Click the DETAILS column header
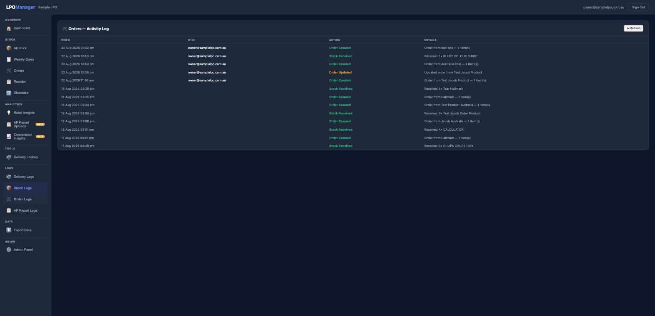Screen dimensions: 655x316 coord(430,40)
